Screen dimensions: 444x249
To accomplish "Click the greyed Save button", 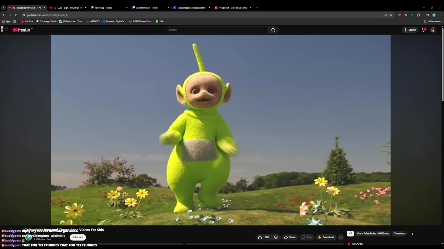I will tap(307, 237).
